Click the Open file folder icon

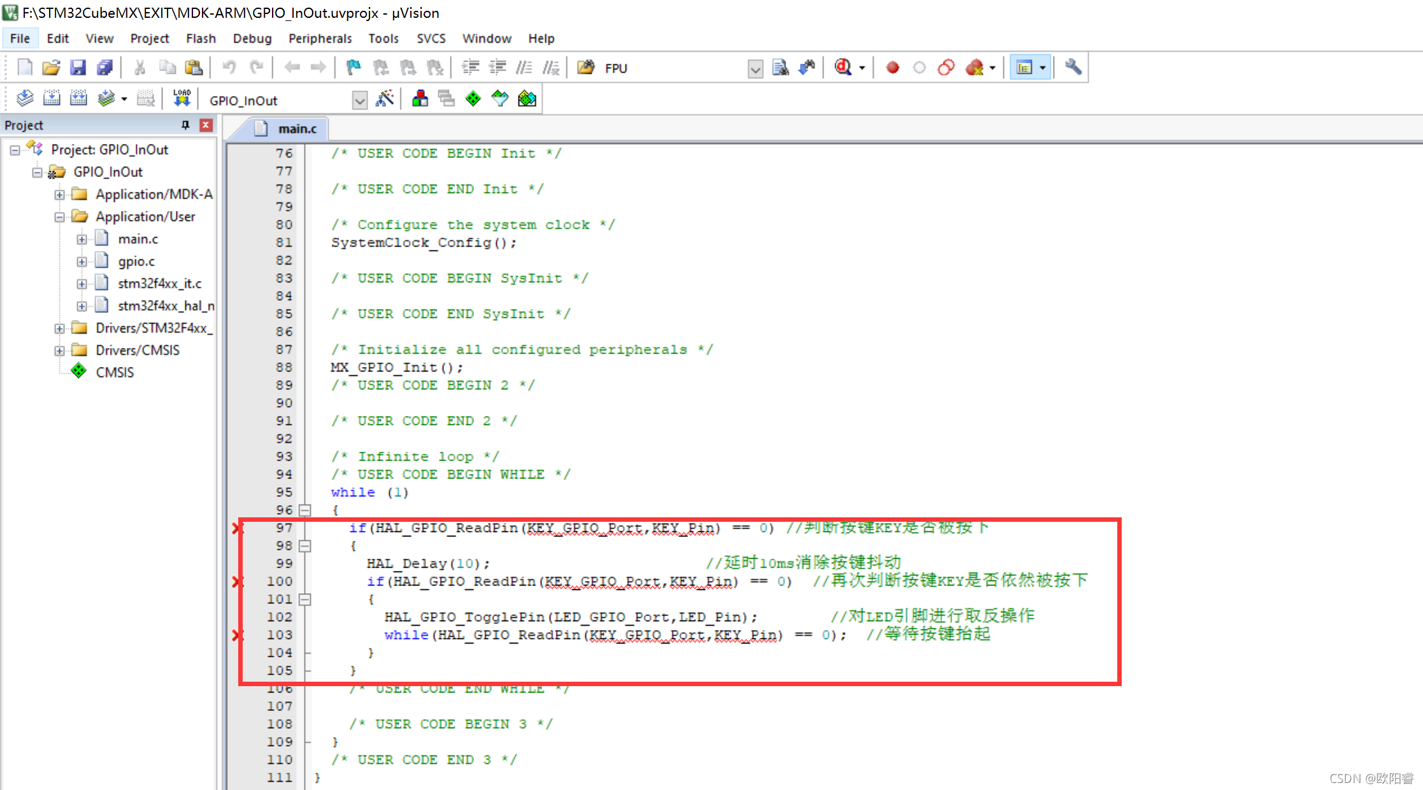point(51,67)
